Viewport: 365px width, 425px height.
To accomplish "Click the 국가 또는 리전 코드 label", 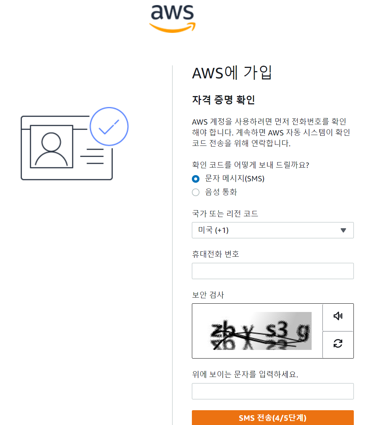I will coord(225,214).
